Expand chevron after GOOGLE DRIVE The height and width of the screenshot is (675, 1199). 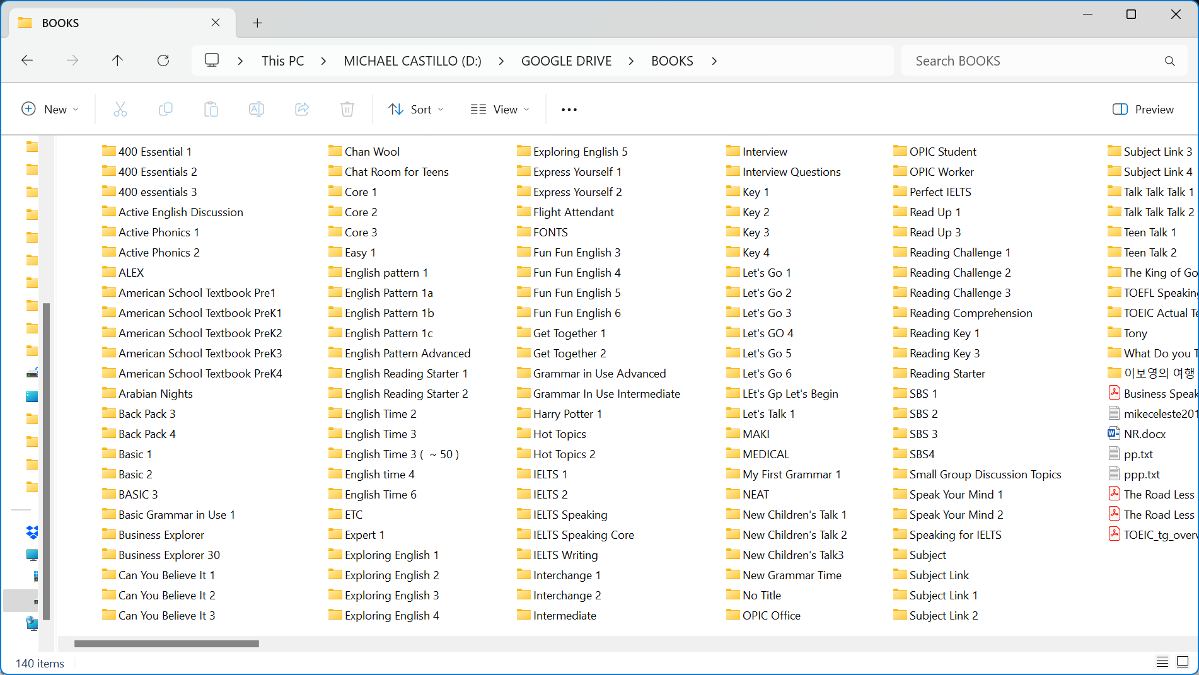pyautogui.click(x=631, y=61)
